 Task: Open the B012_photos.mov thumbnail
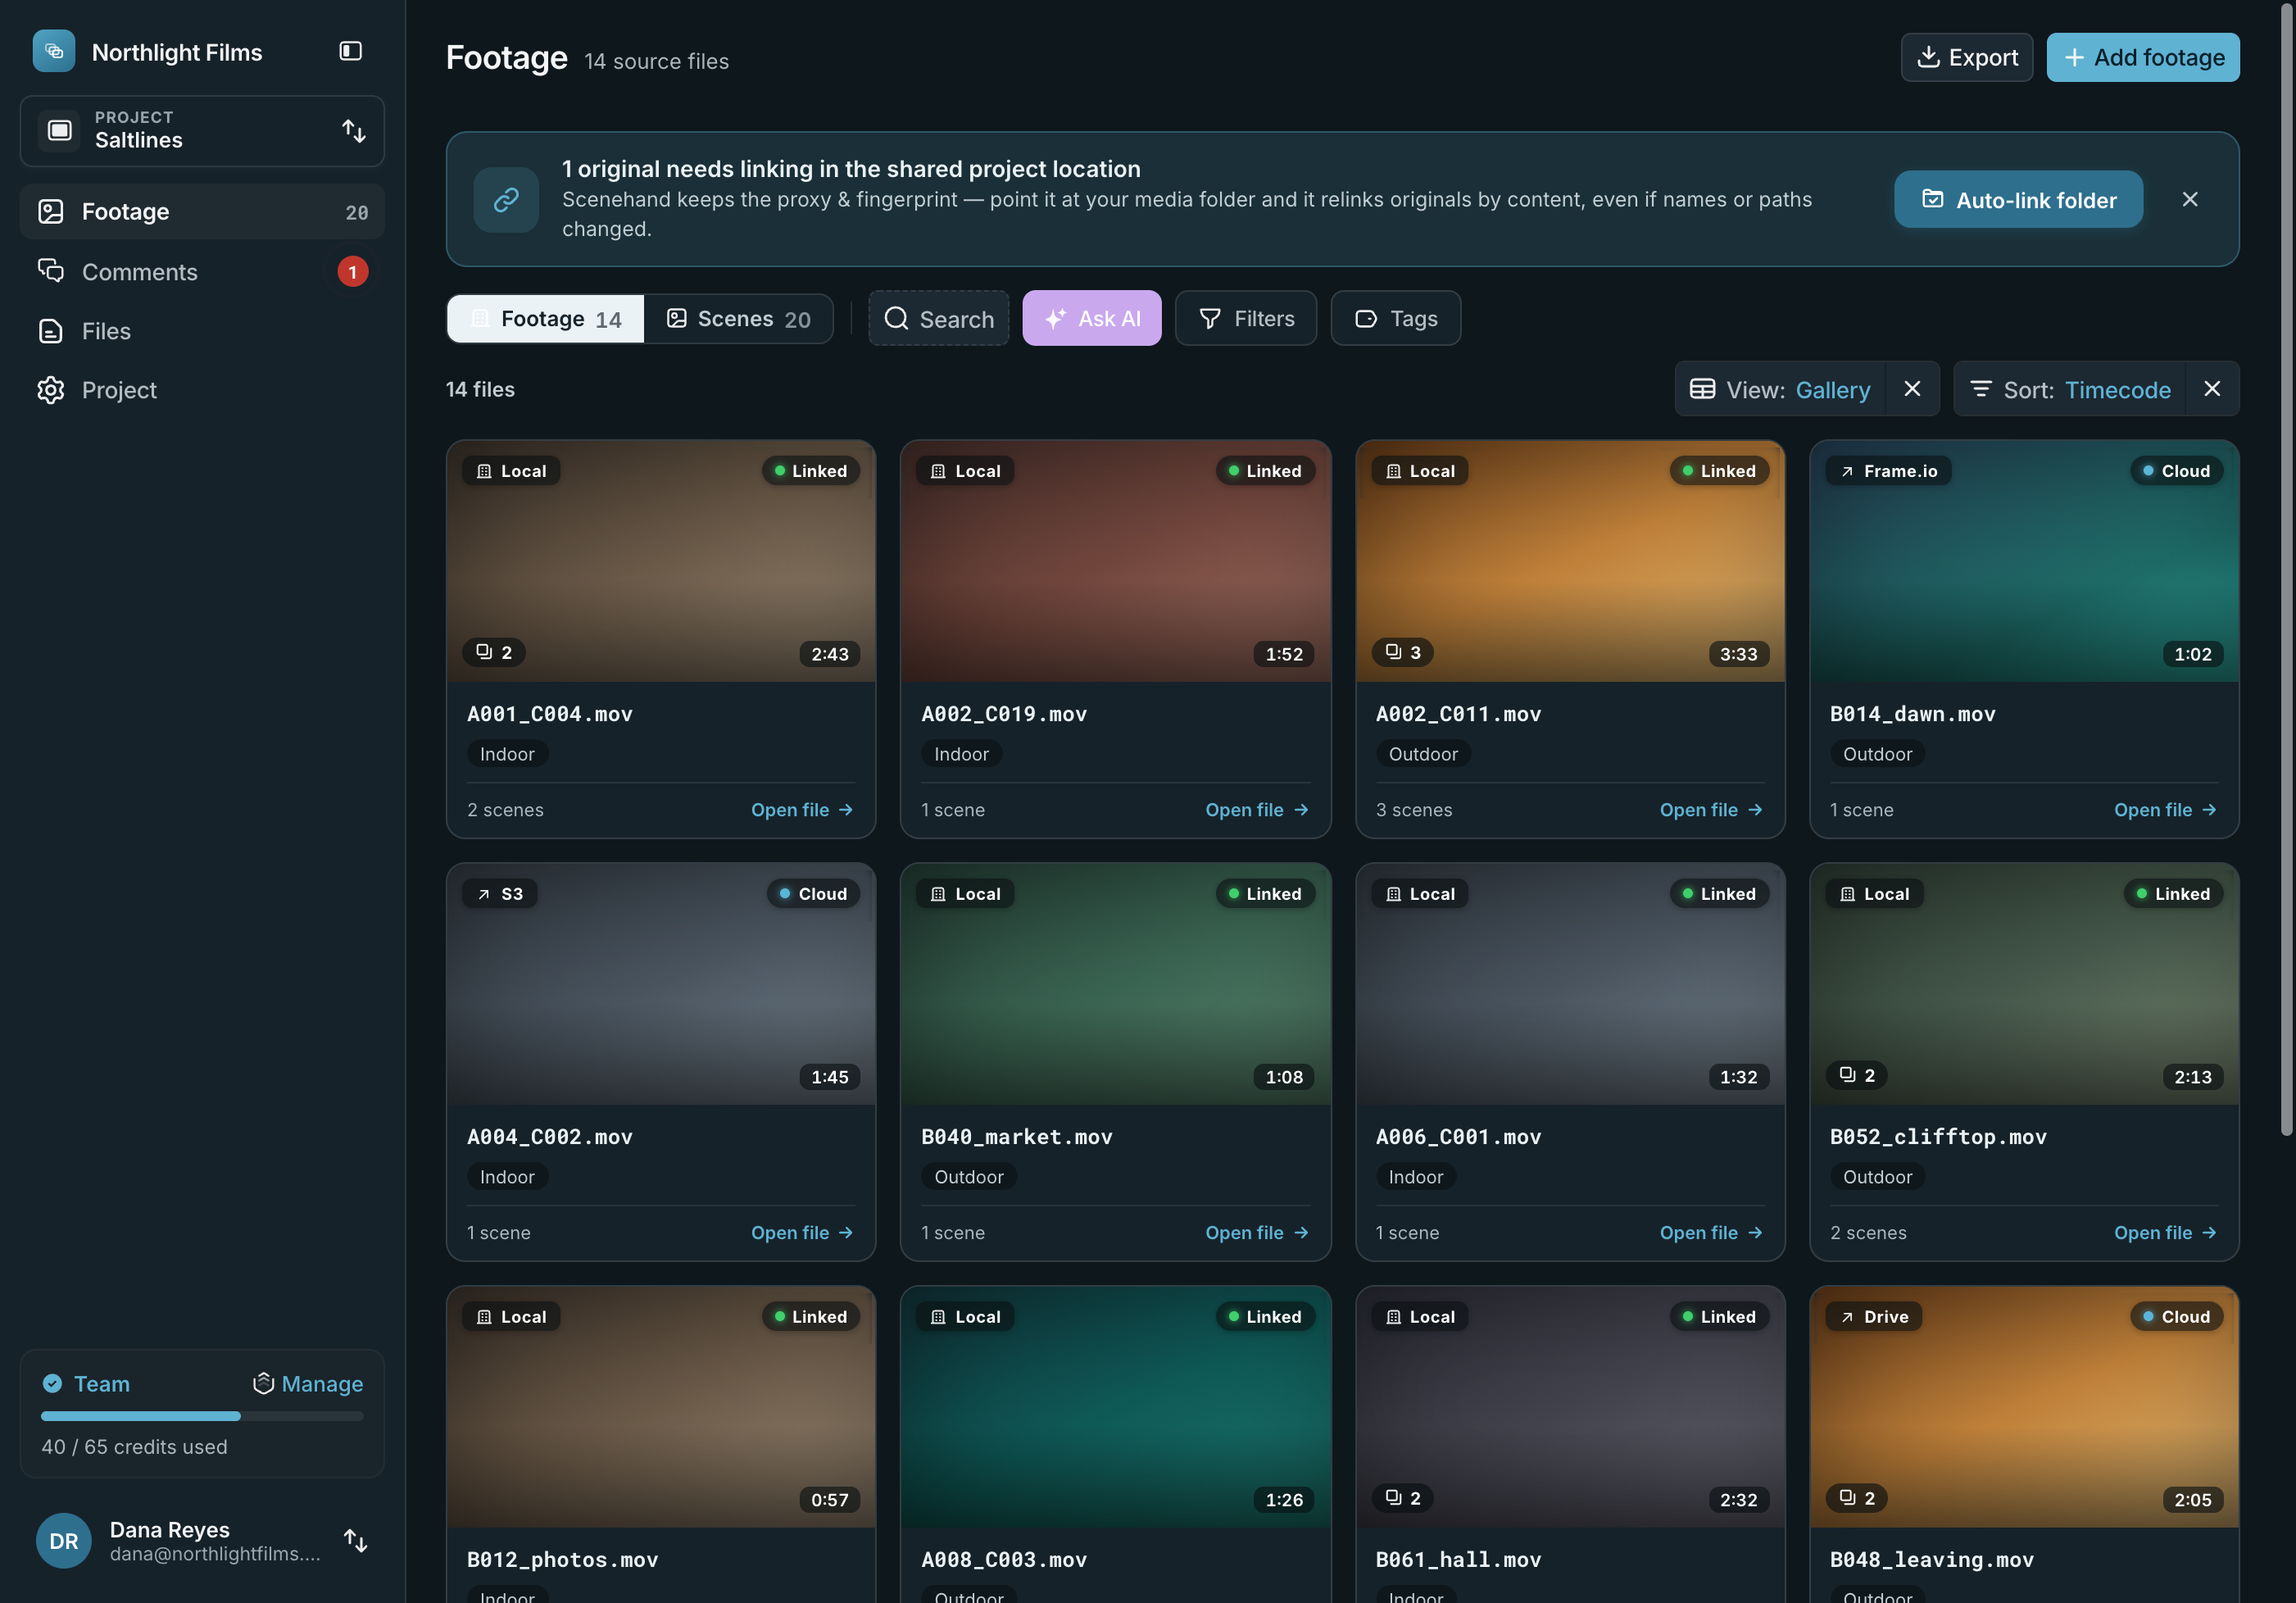point(661,1407)
